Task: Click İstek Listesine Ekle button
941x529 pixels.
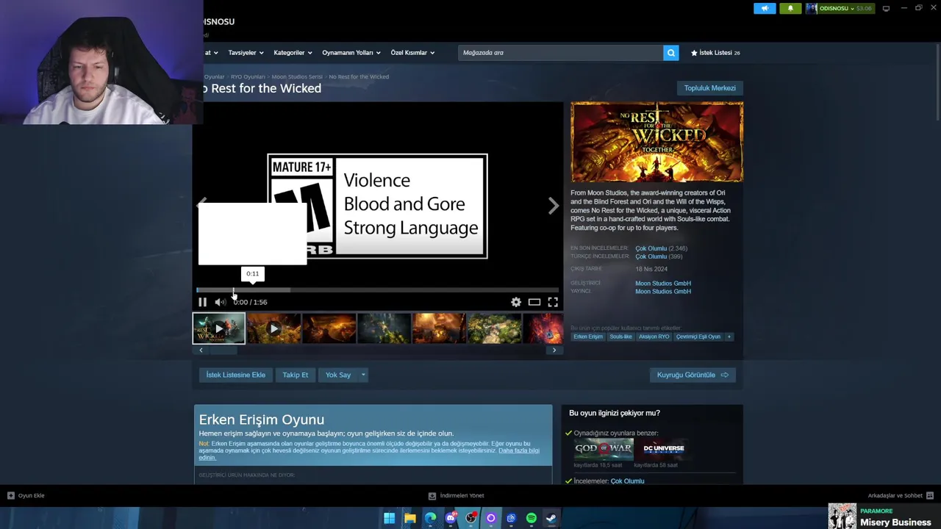Action: 236,375
